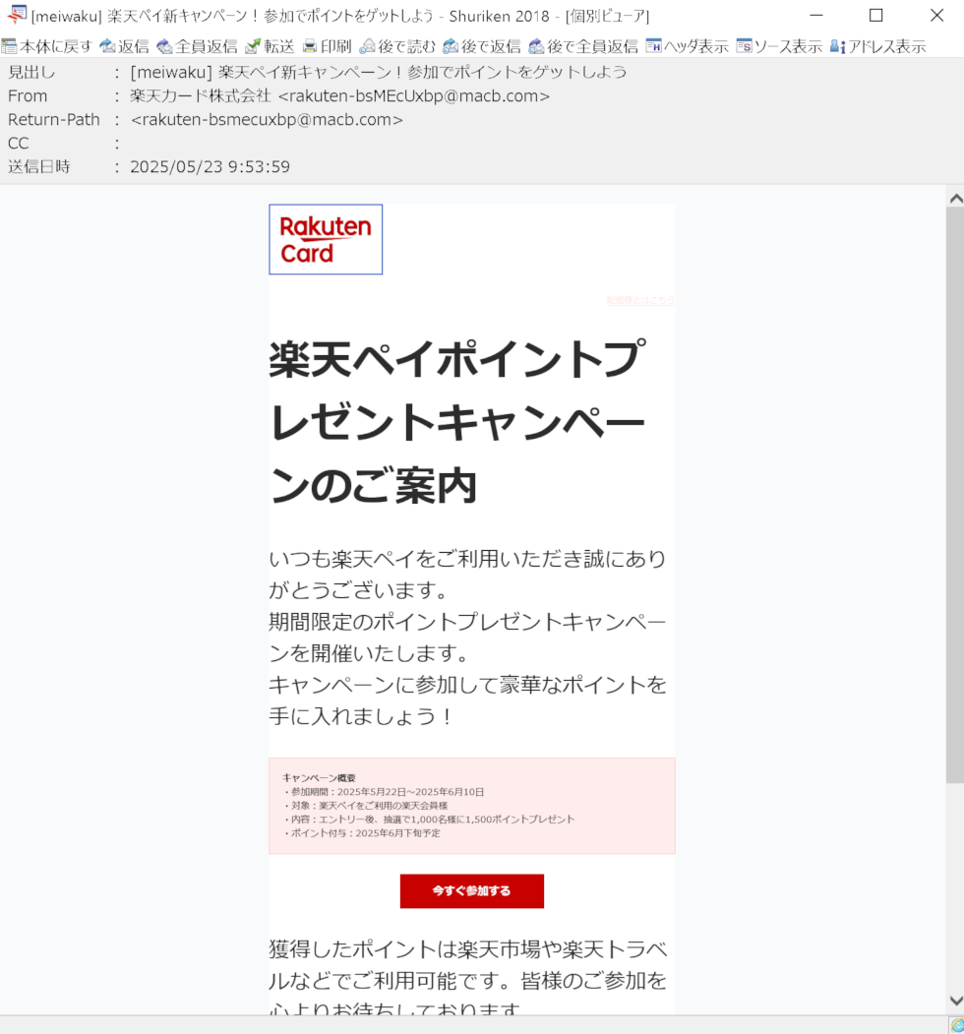Forward the message with 転送
The width and height of the screenshot is (964, 1034).
tap(270, 46)
